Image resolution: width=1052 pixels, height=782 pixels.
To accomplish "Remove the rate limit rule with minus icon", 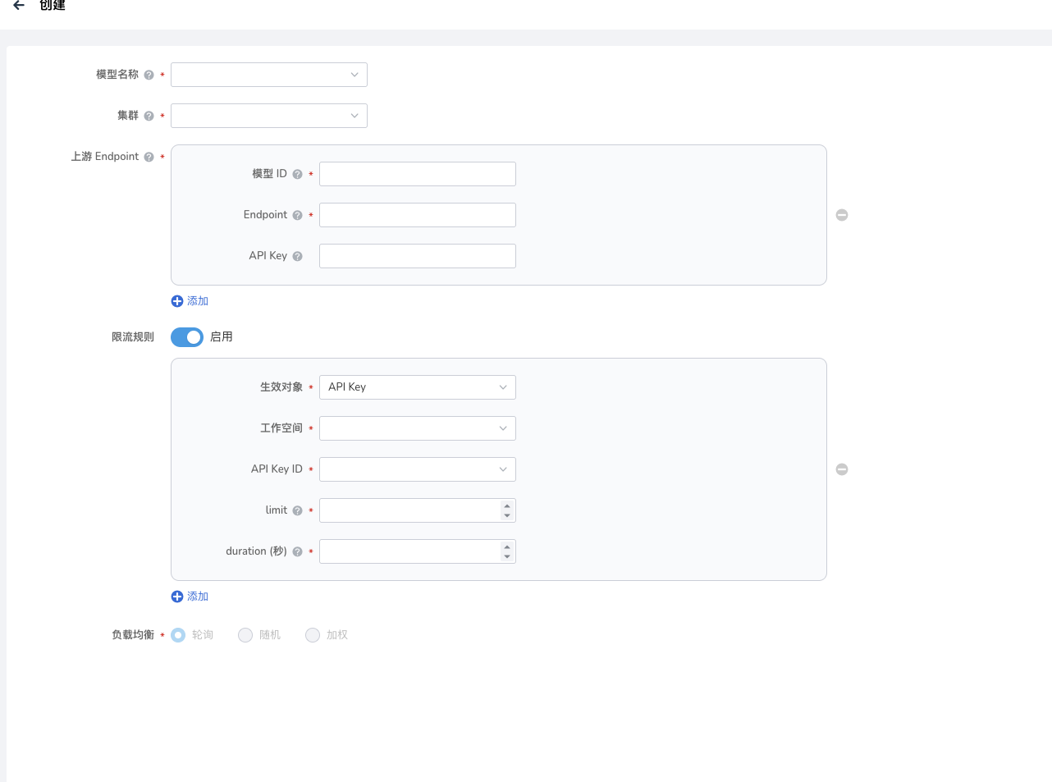I will [x=841, y=469].
